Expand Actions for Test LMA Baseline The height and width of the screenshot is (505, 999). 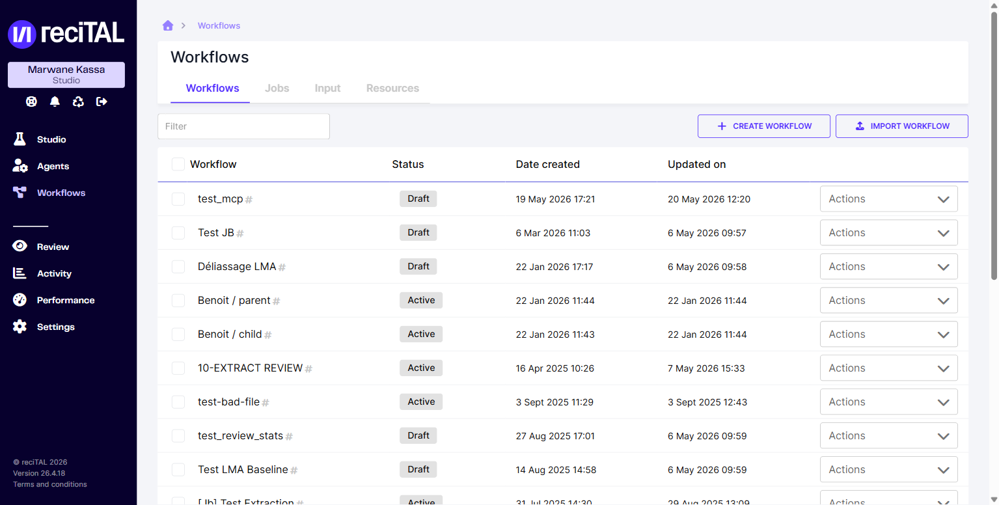point(888,470)
